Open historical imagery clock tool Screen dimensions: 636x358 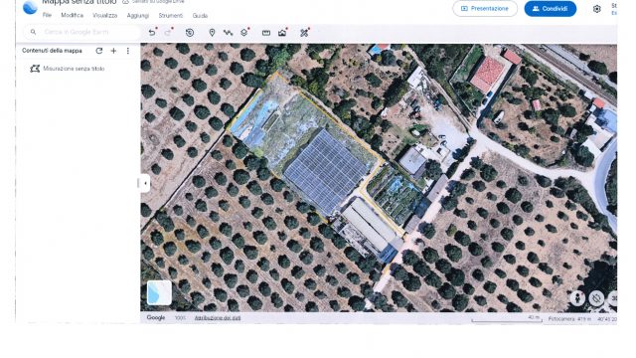pos(190,33)
